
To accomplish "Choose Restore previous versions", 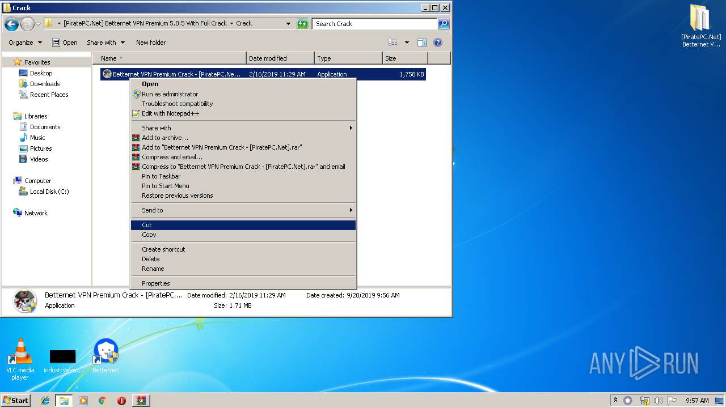I will [x=243, y=195].
